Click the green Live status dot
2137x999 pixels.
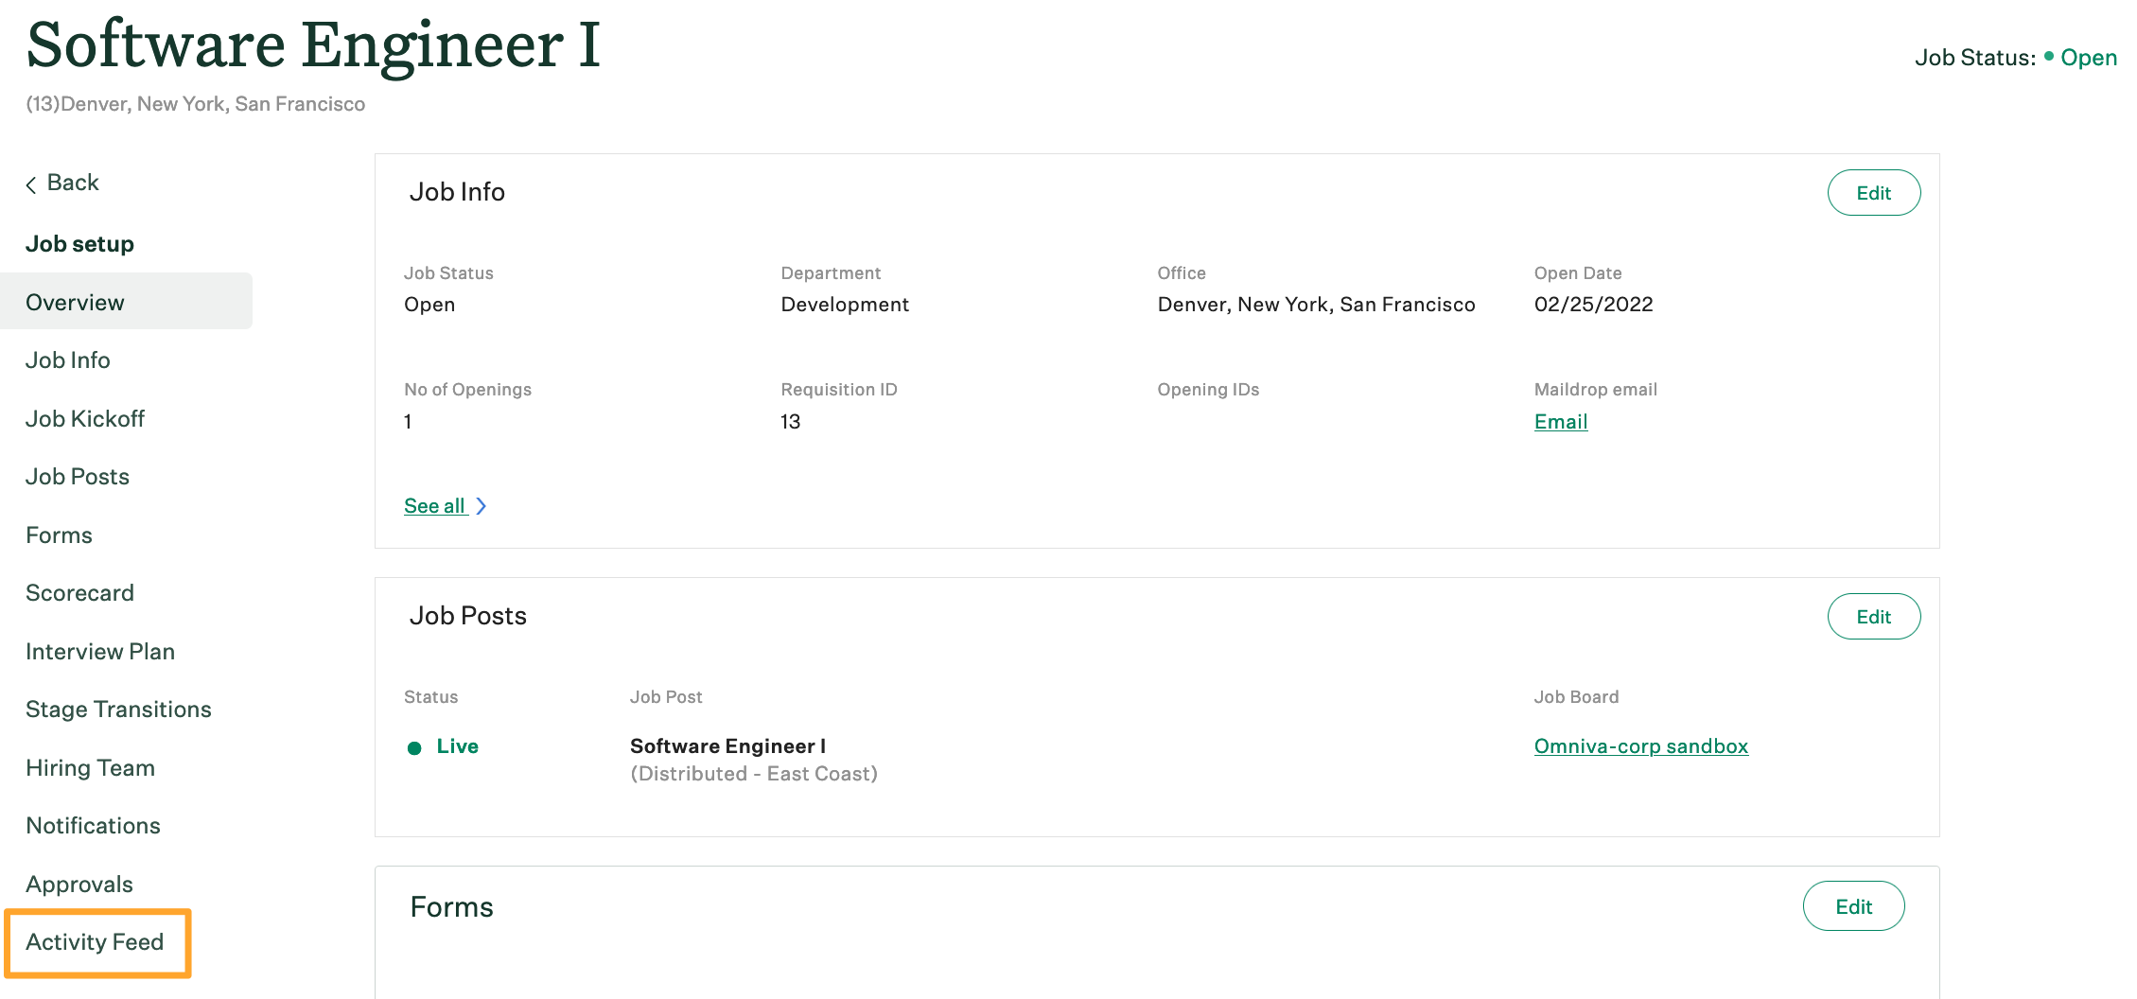pyautogui.click(x=415, y=747)
